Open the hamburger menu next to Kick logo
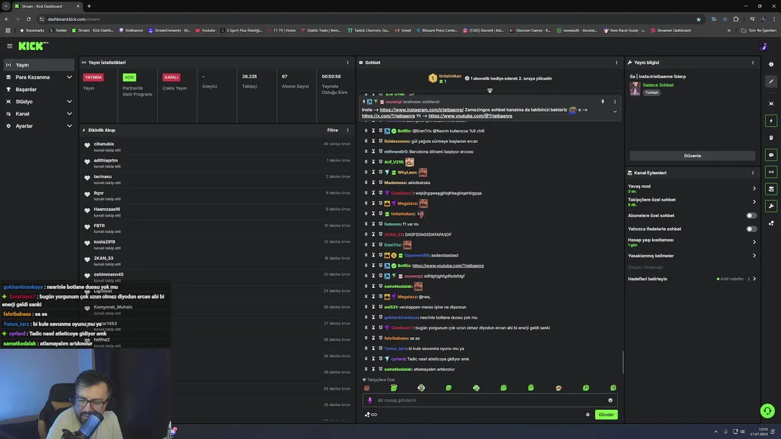Image resolution: width=781 pixels, height=439 pixels. tap(9, 46)
